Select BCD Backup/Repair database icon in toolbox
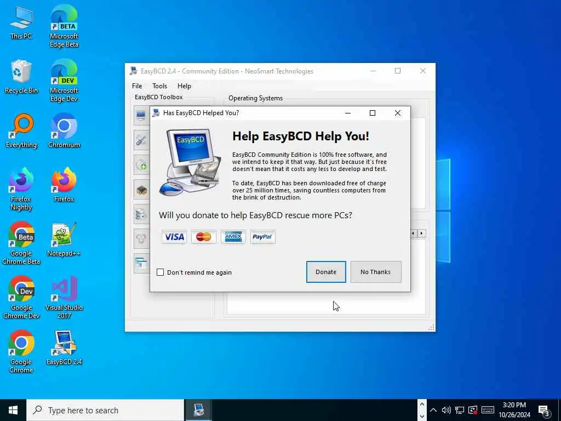Screen dimensions: 561x421 pyautogui.click(x=141, y=214)
